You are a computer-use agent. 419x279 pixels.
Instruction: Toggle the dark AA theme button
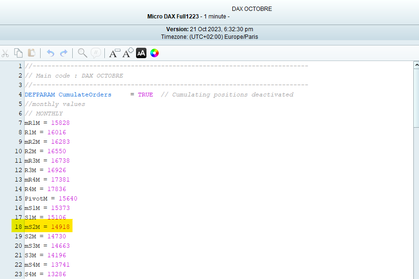[141, 53]
